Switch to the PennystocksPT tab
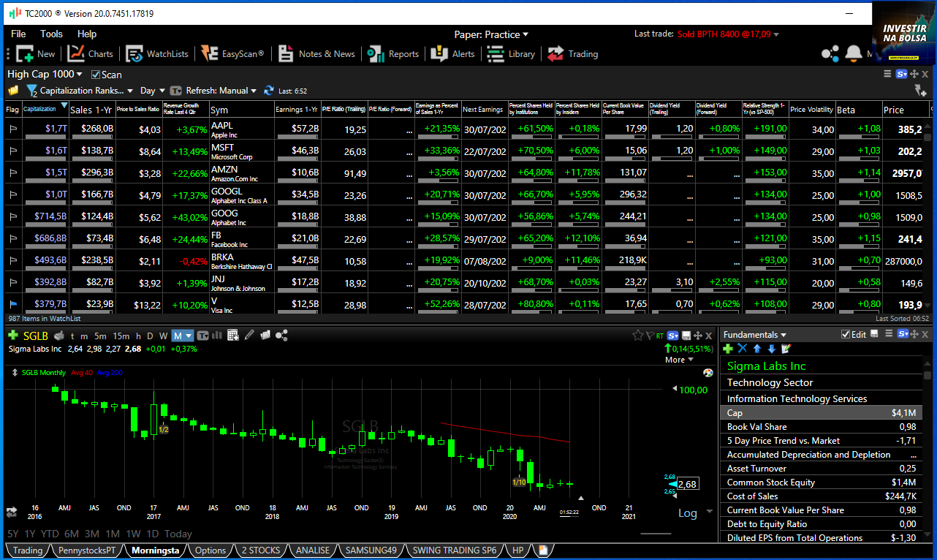This screenshot has height=560, width=937. pyautogui.click(x=87, y=550)
